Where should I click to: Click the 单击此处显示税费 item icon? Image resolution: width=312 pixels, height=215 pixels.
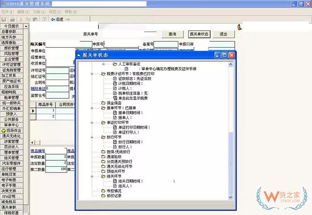point(115,98)
